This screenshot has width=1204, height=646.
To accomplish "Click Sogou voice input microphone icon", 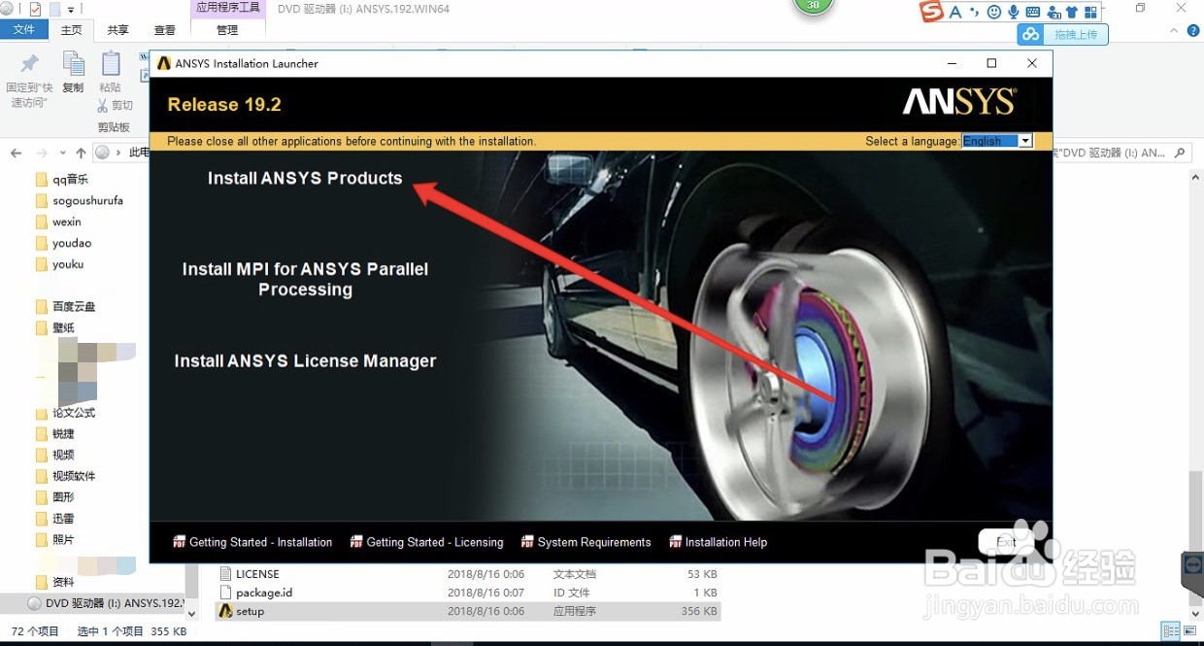I will [1014, 12].
